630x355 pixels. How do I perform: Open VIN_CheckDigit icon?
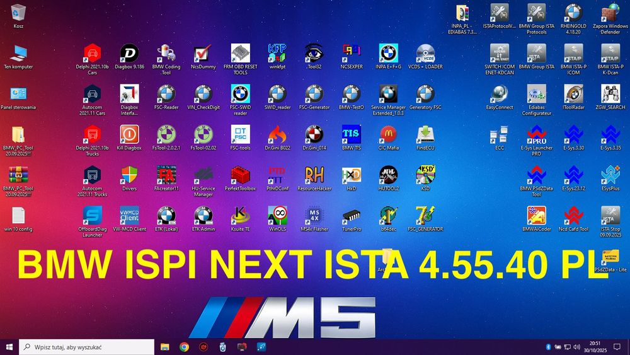coord(203,94)
